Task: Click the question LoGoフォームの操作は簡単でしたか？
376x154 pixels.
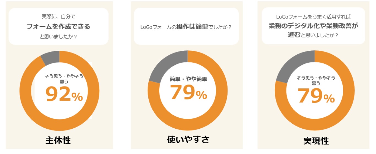Action: pyautogui.click(x=186, y=27)
